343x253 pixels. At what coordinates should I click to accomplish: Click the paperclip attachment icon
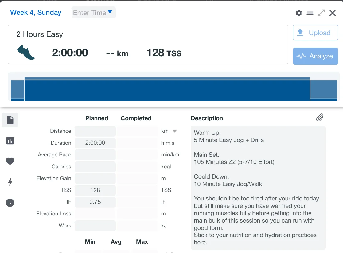[320, 117]
